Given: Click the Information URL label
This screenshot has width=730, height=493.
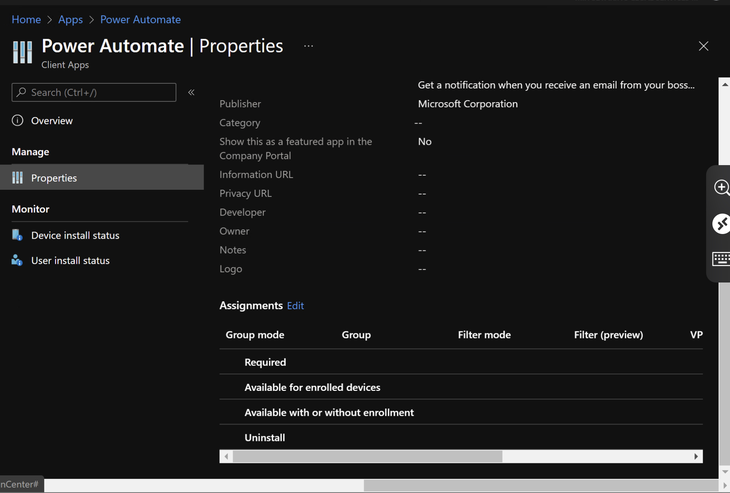Looking at the screenshot, I should click(256, 175).
